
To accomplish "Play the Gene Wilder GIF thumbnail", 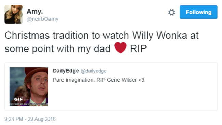I will click(29, 86).
